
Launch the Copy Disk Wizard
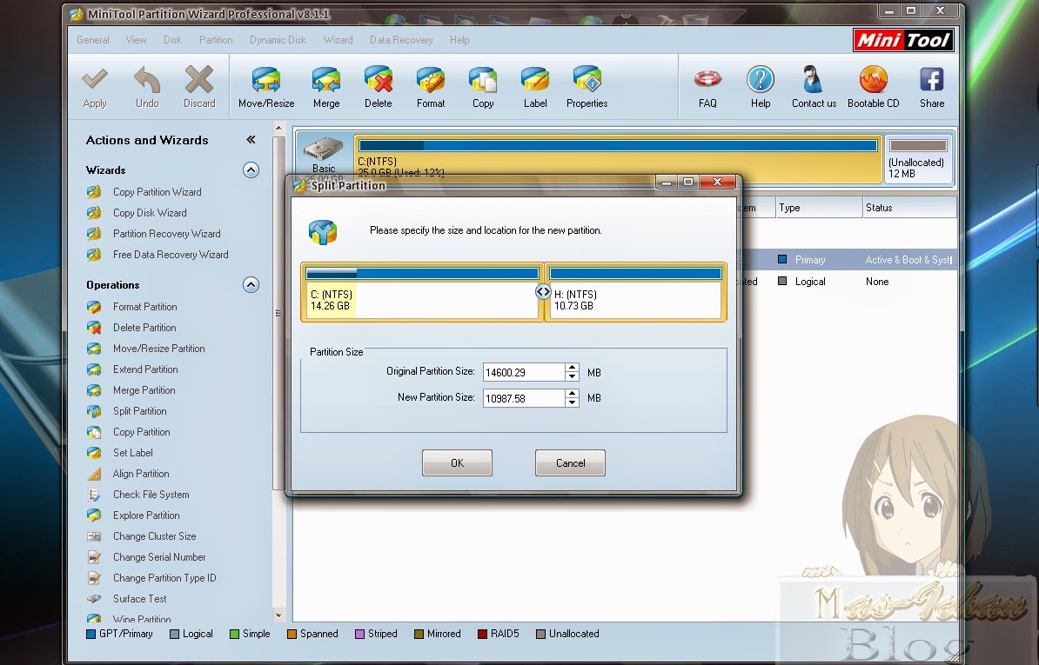(x=150, y=212)
